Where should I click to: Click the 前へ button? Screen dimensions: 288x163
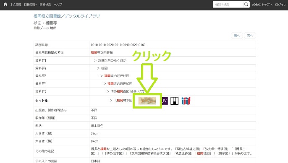(x=237, y=36)
